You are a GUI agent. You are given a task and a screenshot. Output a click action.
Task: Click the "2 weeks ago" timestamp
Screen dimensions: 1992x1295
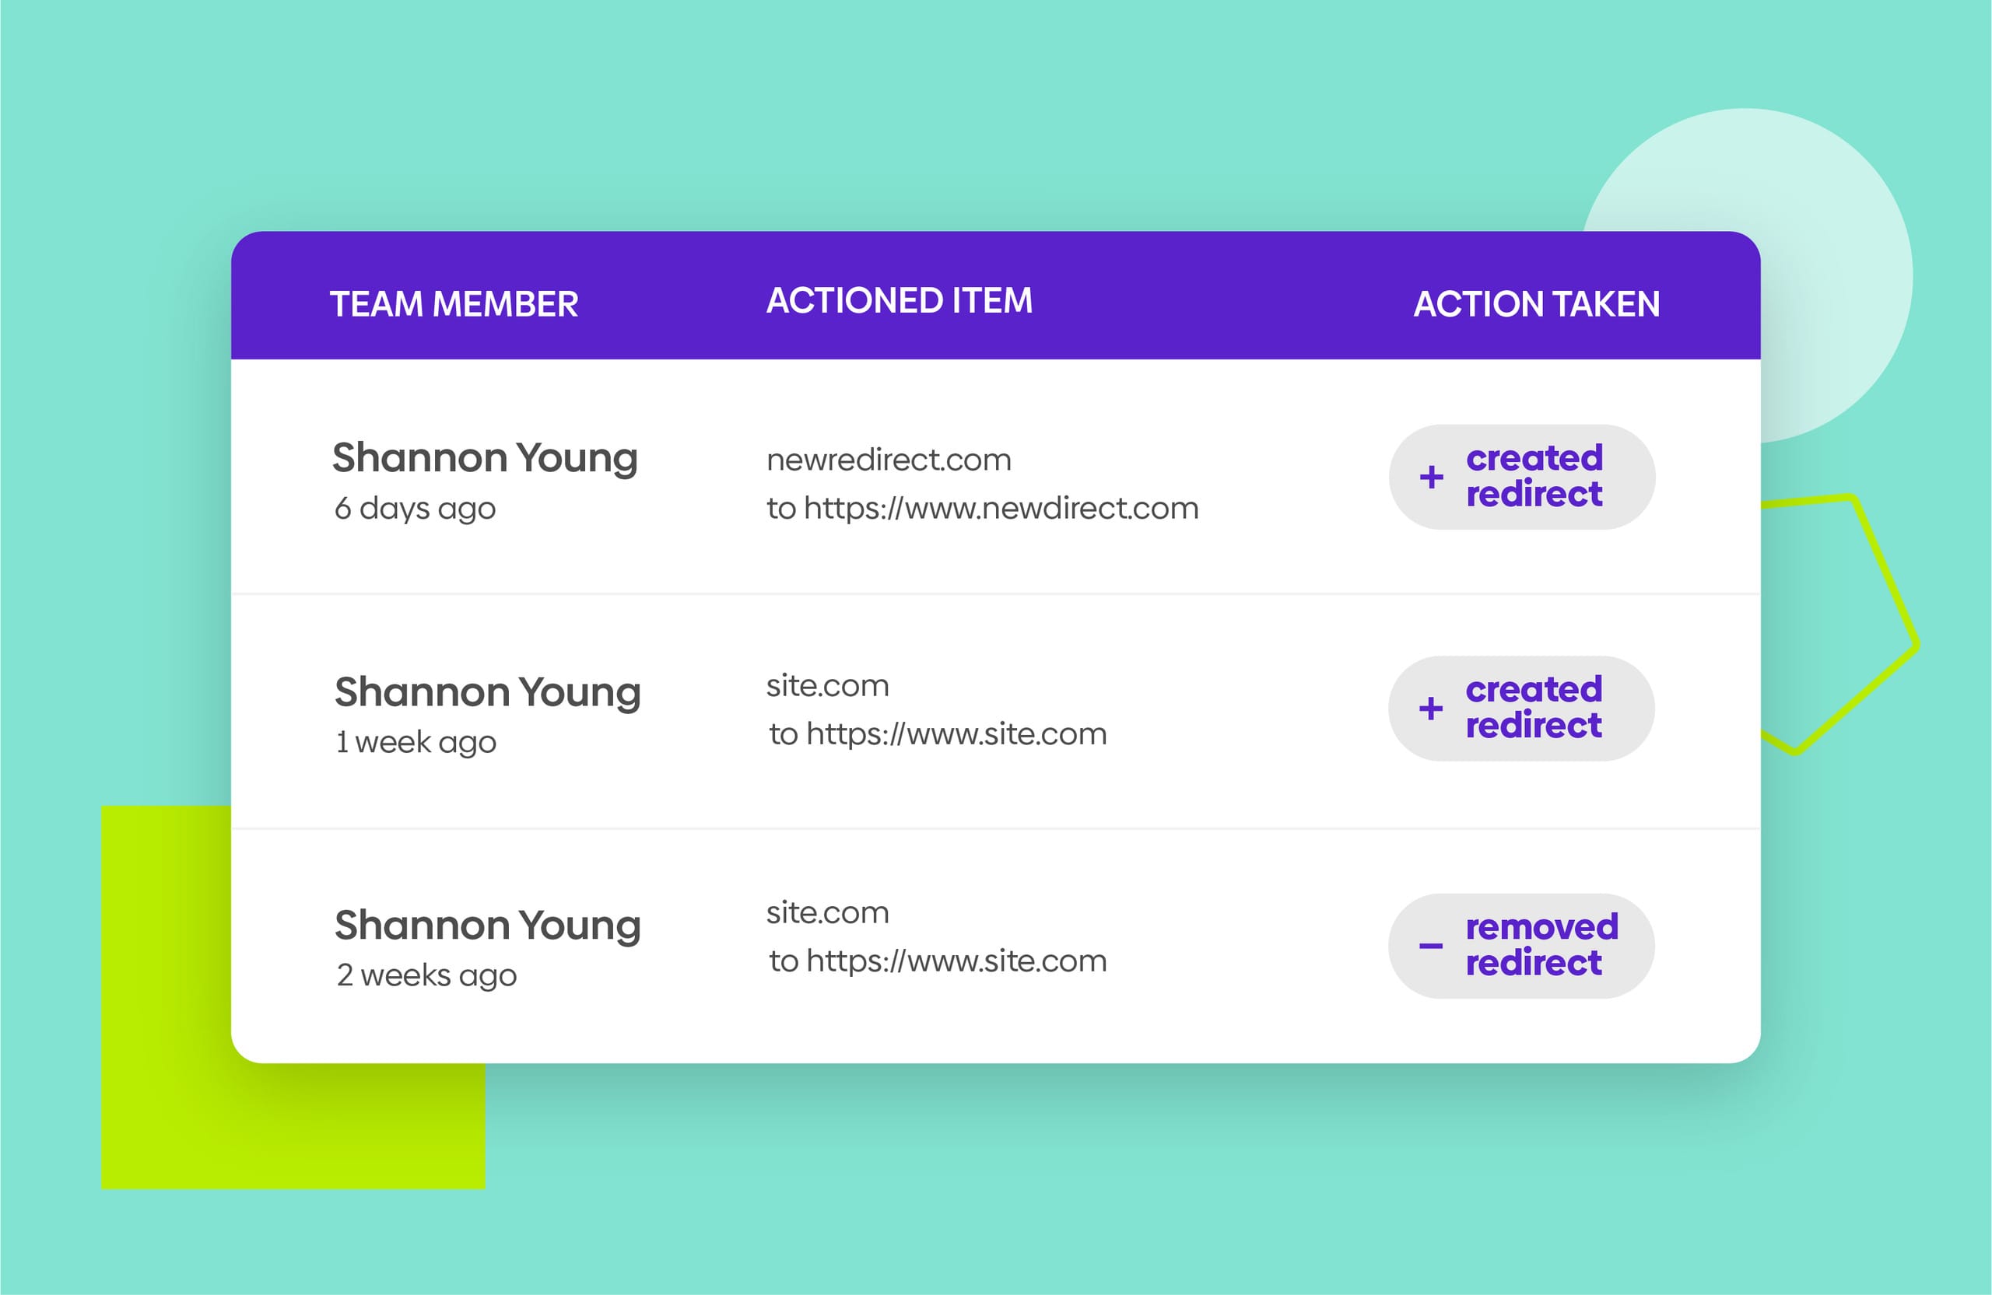426,975
